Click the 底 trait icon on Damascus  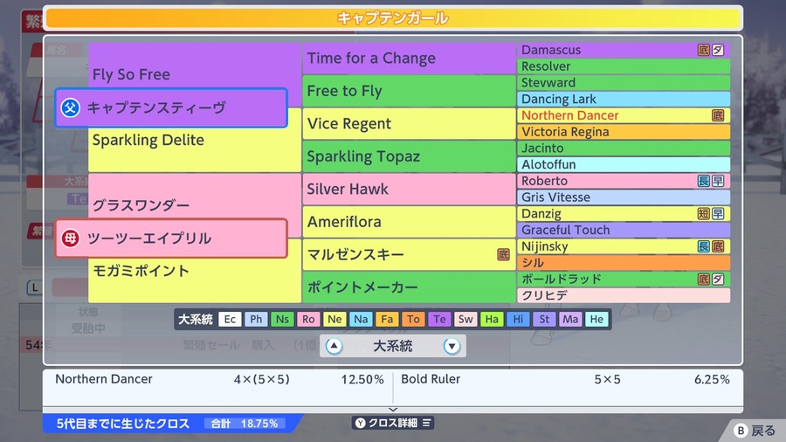[704, 50]
